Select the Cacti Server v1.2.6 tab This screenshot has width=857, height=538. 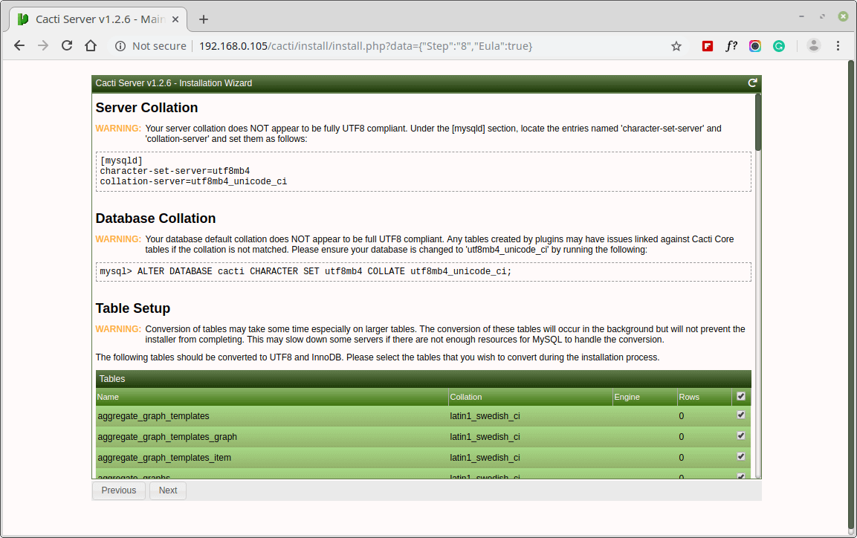pos(98,19)
